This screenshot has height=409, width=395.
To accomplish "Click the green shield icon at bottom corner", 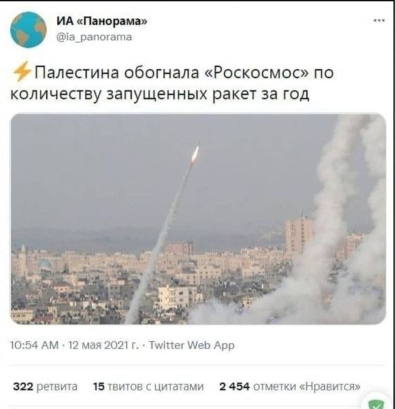I will click(377, 404).
